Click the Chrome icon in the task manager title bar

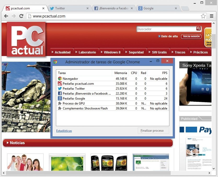[x=55, y=62]
